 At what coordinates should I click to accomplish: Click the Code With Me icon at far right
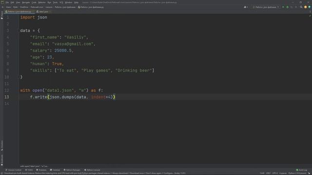tap(310, 7)
